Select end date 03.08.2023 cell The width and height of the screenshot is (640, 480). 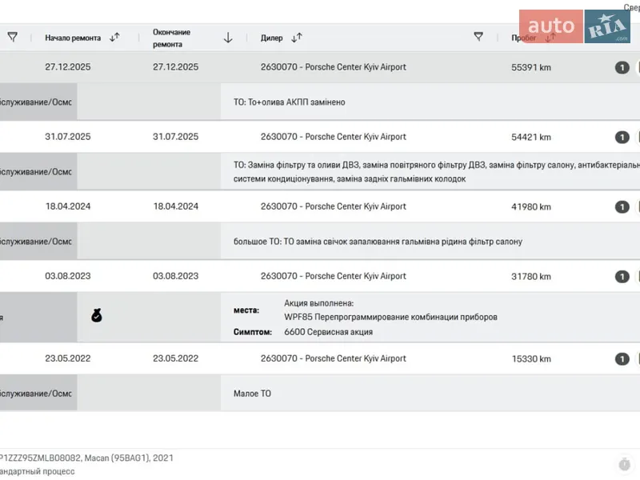(x=175, y=276)
